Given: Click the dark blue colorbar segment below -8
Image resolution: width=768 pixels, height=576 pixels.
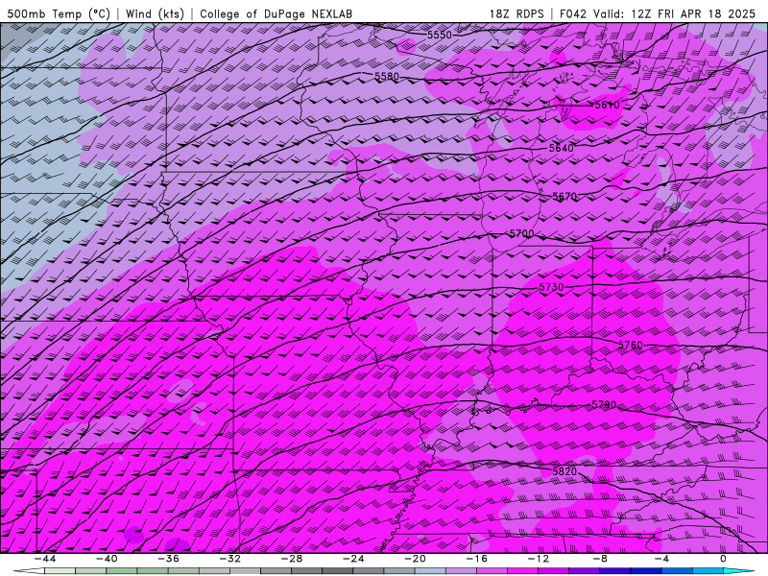Looking at the screenshot, I should [x=615, y=571].
